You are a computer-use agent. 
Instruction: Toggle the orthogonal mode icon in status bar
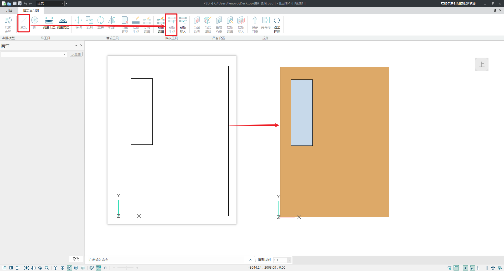[x=479, y=268]
